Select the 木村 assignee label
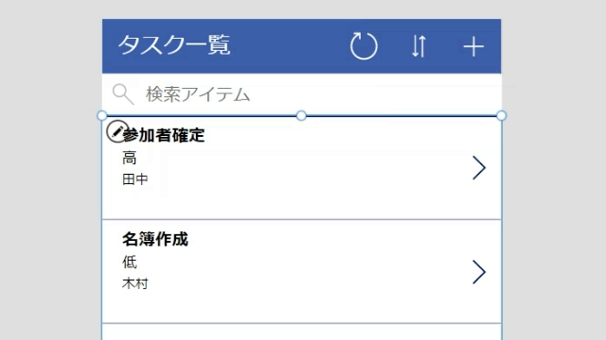 click(x=135, y=283)
